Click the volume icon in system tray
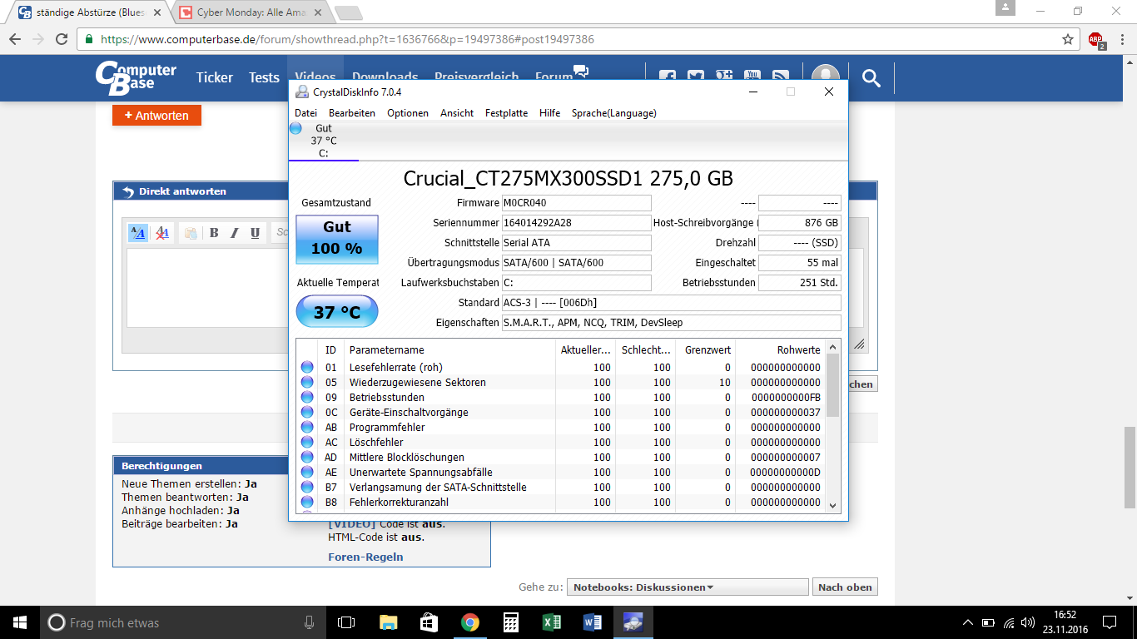Screen dimensions: 1137x639 (1028, 622)
